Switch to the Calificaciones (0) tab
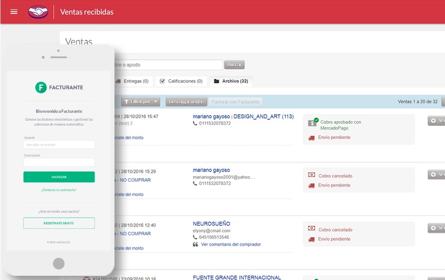The width and height of the screenshot is (445, 280). [x=181, y=81]
